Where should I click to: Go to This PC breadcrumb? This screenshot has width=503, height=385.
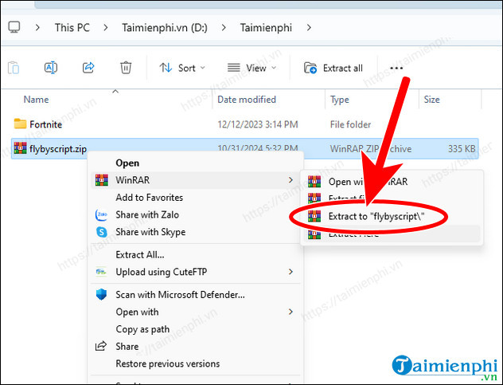pos(72,28)
